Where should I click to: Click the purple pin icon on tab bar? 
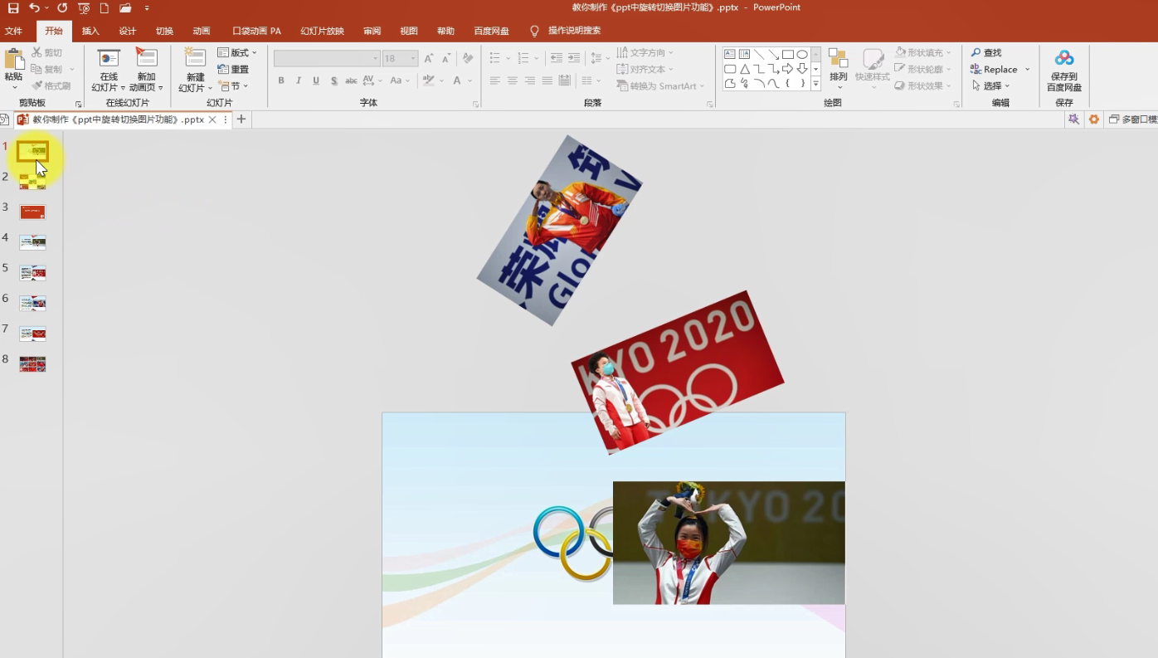(1073, 119)
